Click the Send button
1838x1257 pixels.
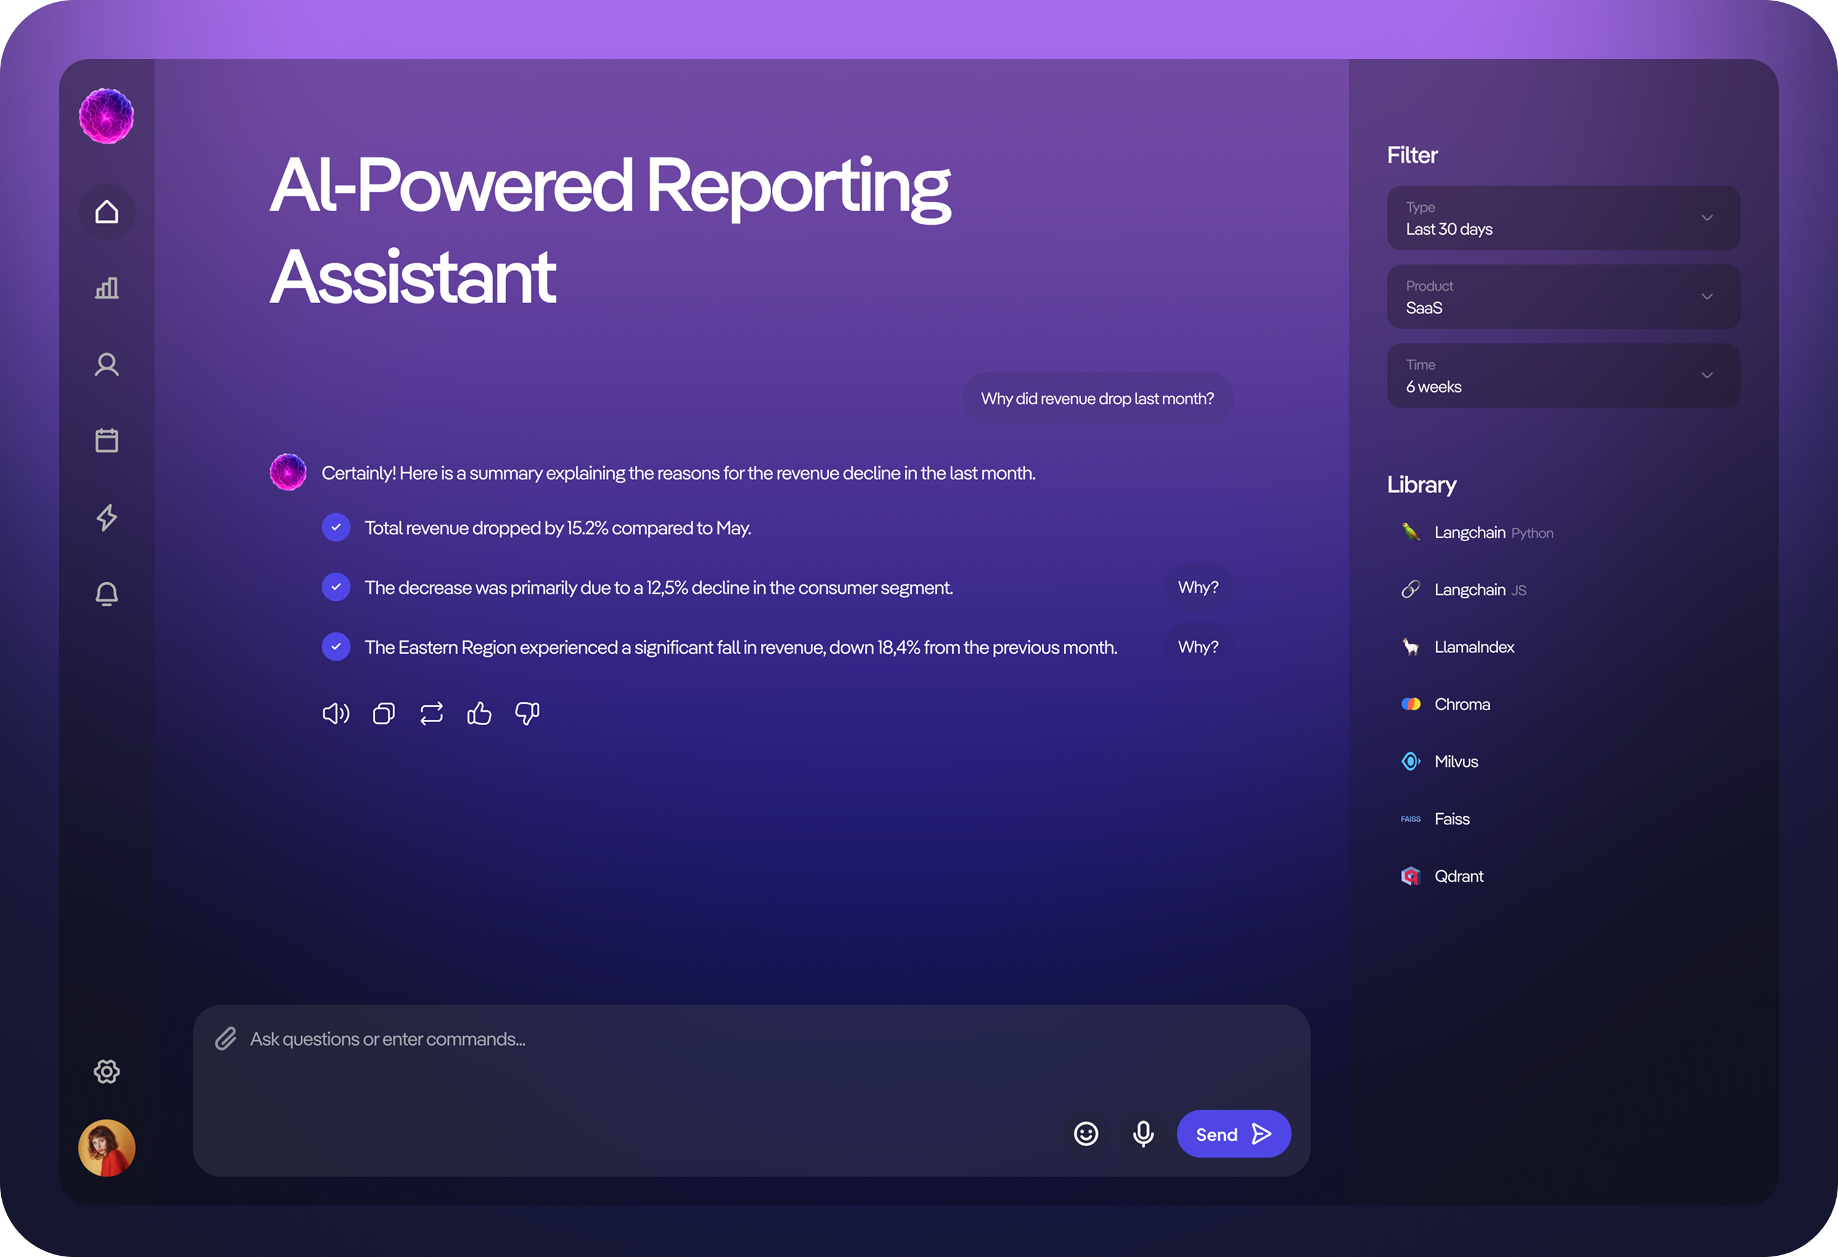click(1234, 1134)
